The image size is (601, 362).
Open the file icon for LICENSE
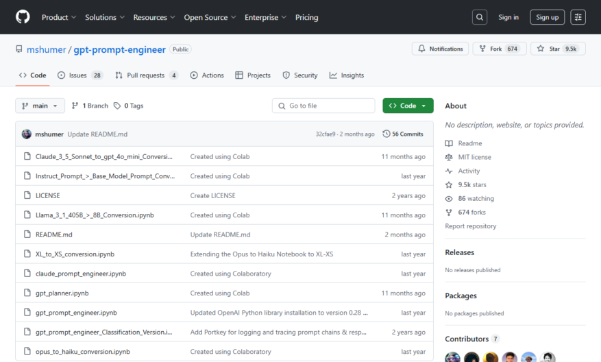pos(27,195)
